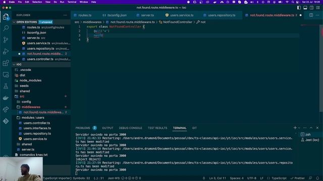Open terminal launch profile dropdown arrow

pos(299,128)
